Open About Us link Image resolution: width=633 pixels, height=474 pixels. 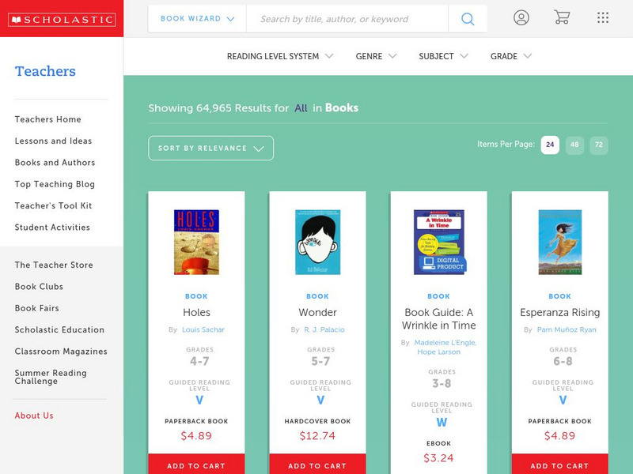[34, 416]
